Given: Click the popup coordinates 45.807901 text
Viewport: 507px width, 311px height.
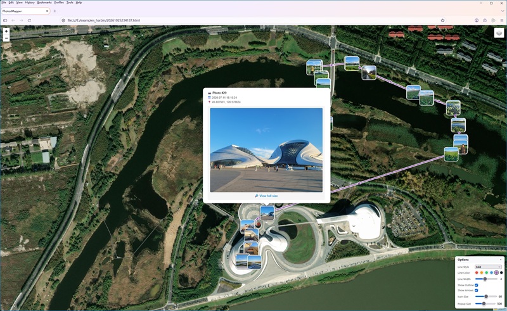Looking at the screenshot, I should [x=226, y=102].
